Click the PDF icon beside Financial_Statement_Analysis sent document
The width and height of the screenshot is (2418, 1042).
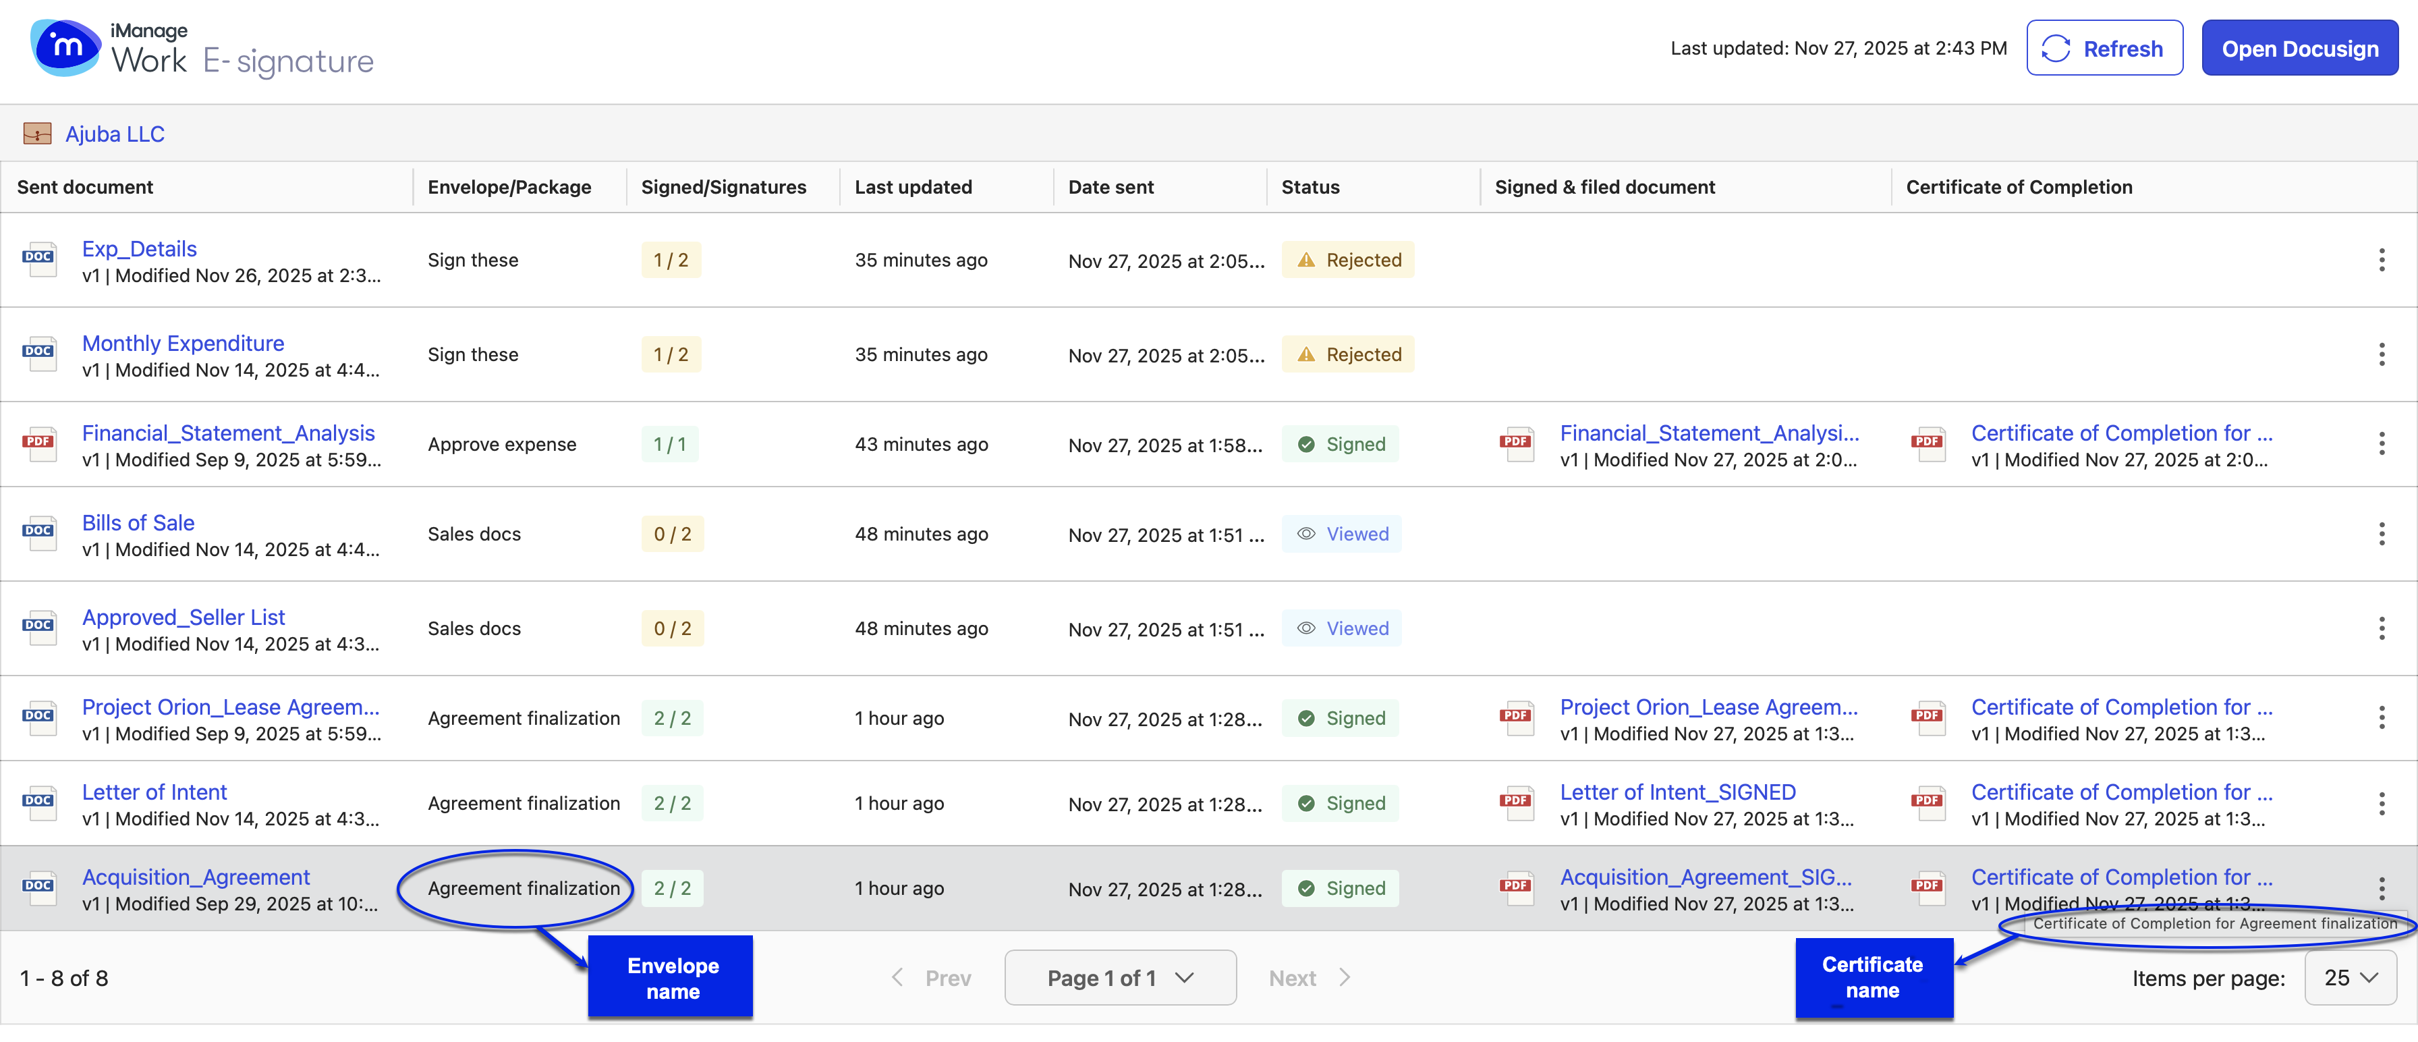39,444
